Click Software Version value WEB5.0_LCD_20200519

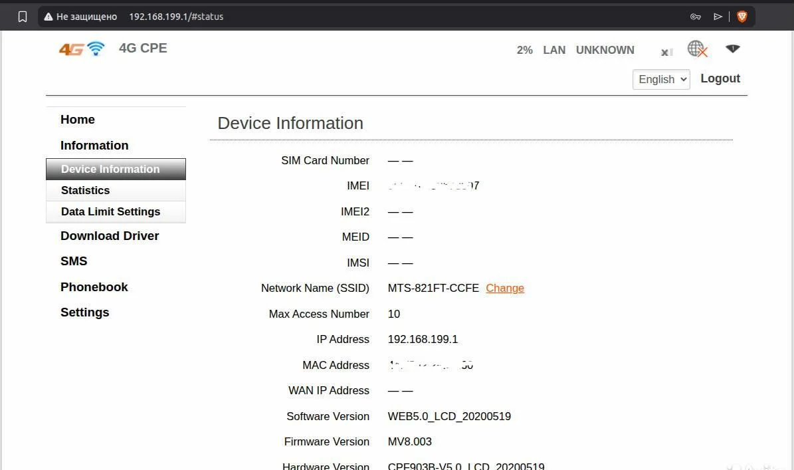point(449,416)
